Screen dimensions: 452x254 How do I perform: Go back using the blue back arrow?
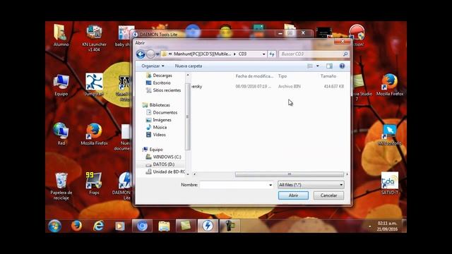(x=141, y=54)
